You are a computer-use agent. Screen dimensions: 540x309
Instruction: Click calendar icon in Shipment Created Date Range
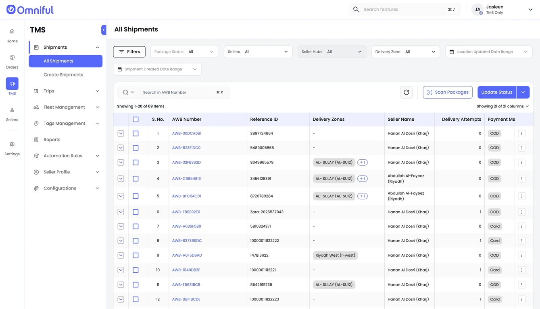pyautogui.click(x=120, y=69)
